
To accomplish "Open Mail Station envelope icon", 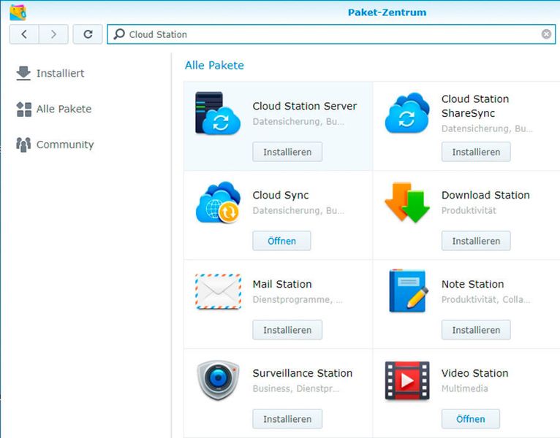I will click(x=218, y=291).
